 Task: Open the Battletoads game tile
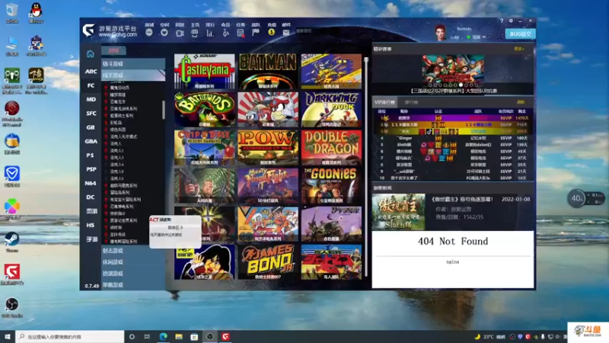click(204, 110)
